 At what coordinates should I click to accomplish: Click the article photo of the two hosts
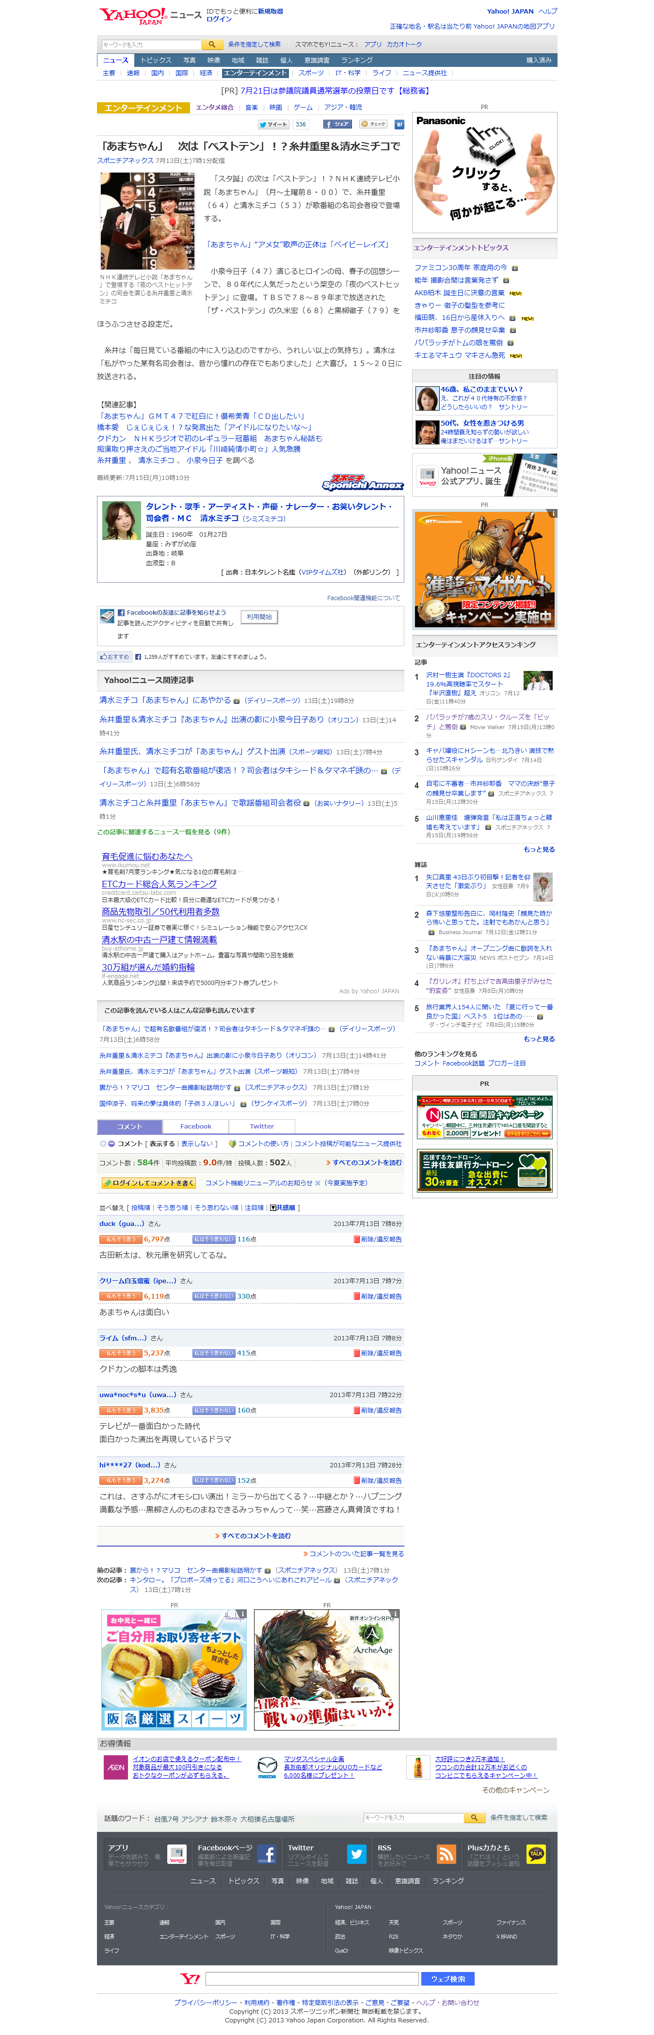pos(148,221)
